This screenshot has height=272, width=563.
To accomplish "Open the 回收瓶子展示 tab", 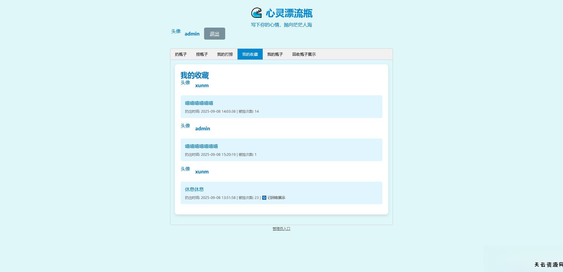I will coord(304,54).
